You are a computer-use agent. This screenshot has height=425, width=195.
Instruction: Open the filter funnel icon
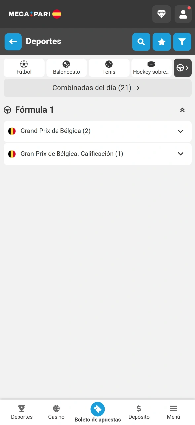click(x=182, y=42)
